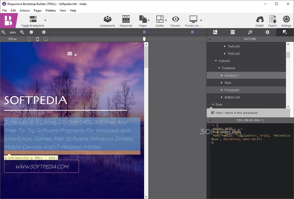Select the Rule outline item
The height and width of the screenshot is (199, 294).
coord(246,83)
